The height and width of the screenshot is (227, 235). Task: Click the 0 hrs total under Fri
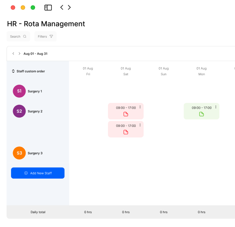click(88, 212)
